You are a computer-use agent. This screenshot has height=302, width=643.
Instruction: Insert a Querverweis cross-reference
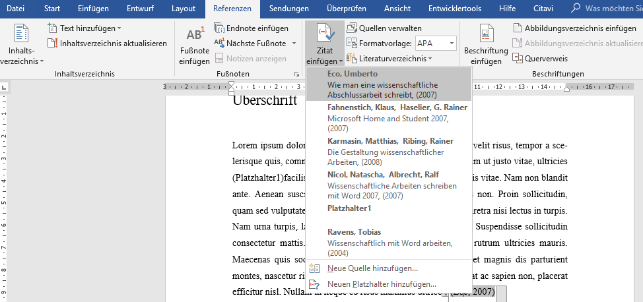coord(541,59)
